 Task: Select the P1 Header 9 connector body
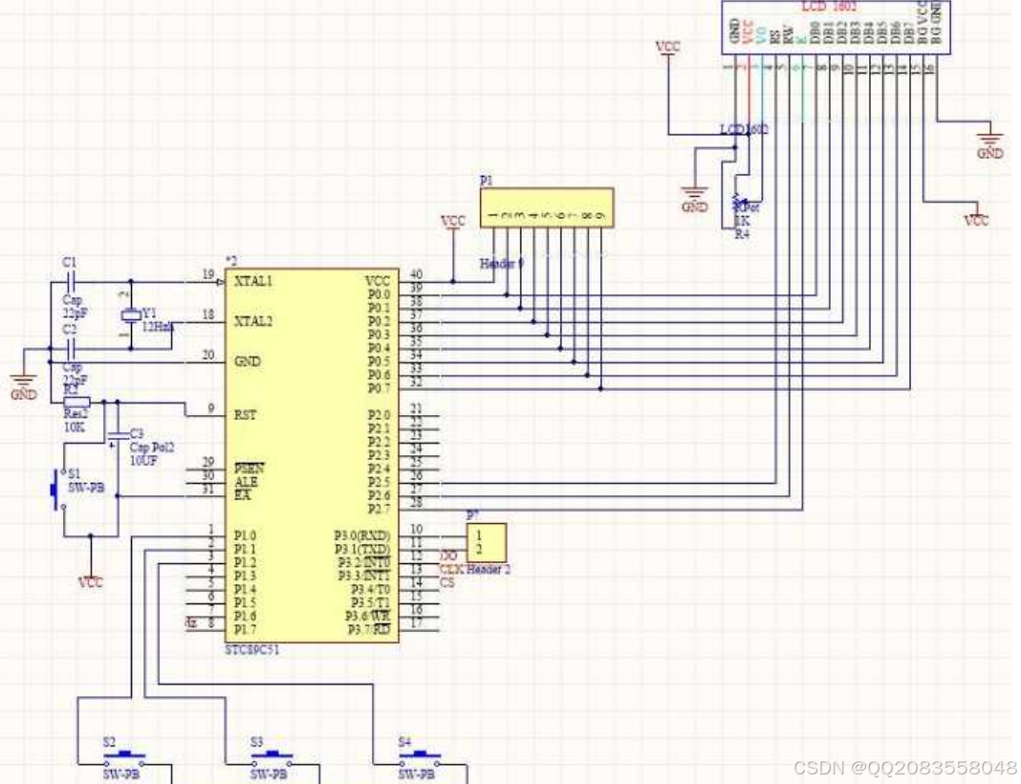pyautogui.click(x=547, y=207)
